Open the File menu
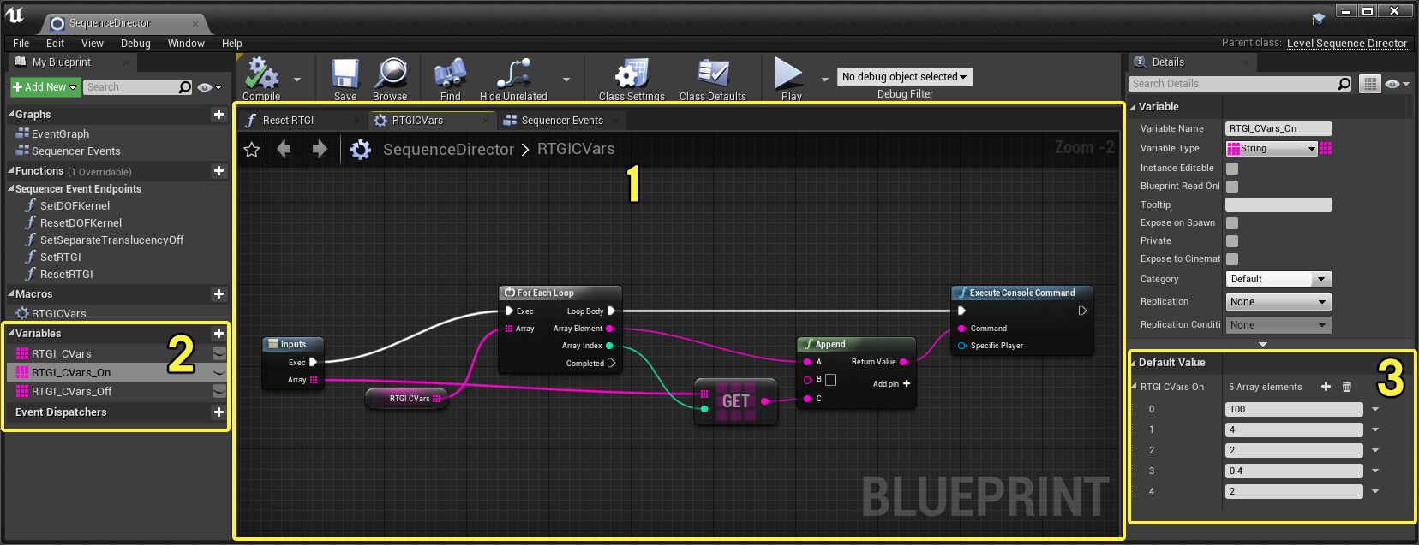This screenshot has width=1419, height=545. pos(21,43)
